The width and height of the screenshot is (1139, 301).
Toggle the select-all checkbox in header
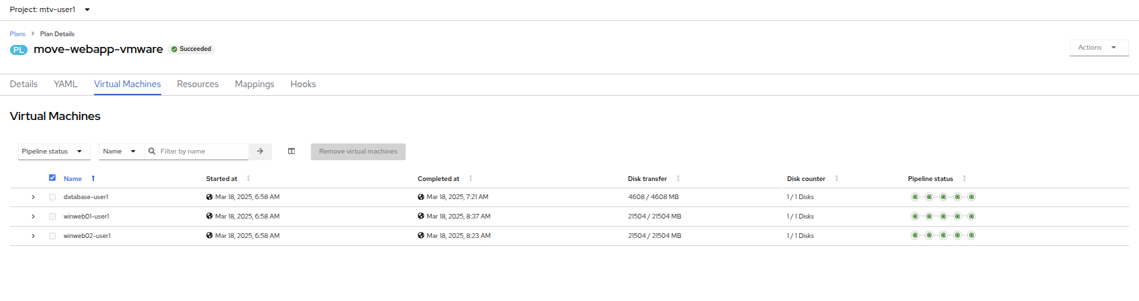click(x=52, y=178)
